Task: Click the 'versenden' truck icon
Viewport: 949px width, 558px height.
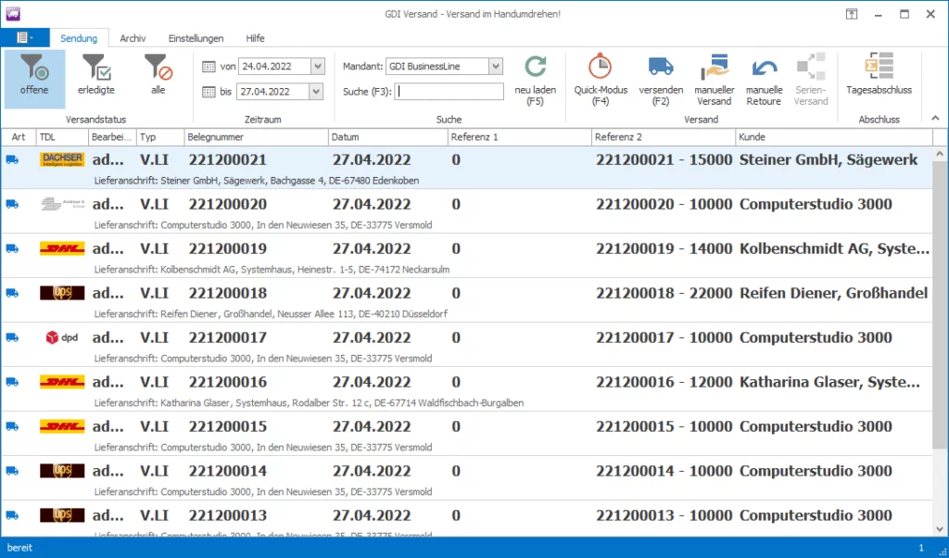Action: click(x=661, y=68)
